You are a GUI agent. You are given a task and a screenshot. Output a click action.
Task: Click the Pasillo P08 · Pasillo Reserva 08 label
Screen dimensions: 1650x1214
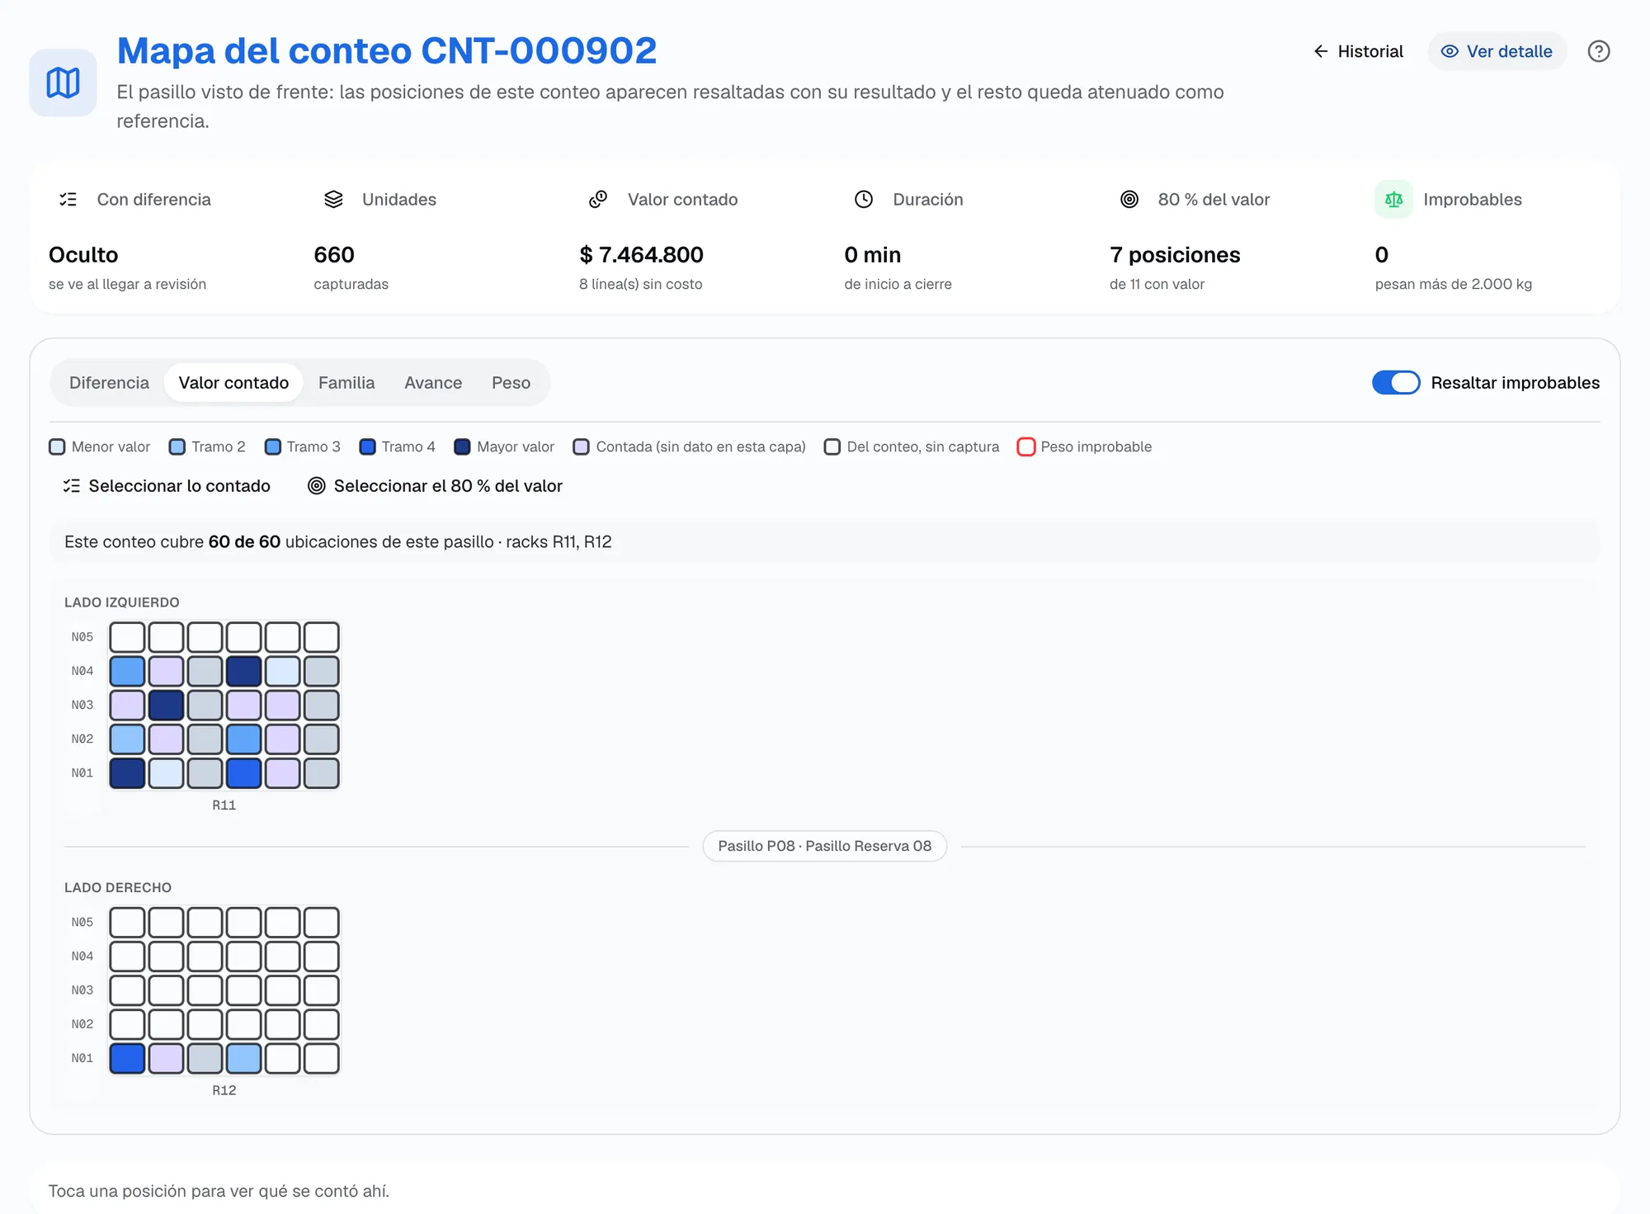(x=824, y=846)
